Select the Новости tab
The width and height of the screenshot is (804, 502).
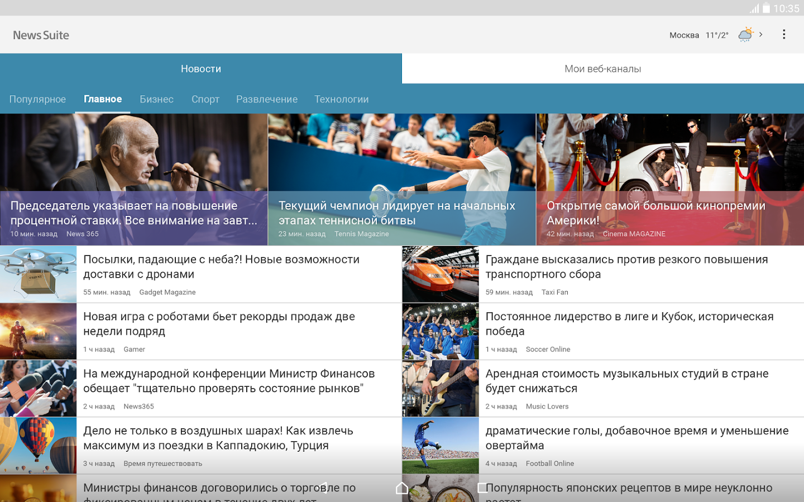click(x=201, y=69)
